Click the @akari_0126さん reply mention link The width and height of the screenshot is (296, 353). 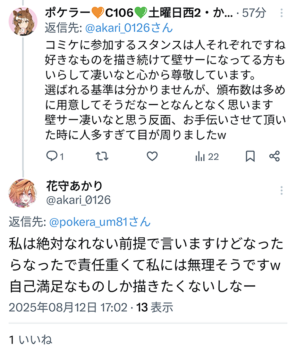click(129, 28)
